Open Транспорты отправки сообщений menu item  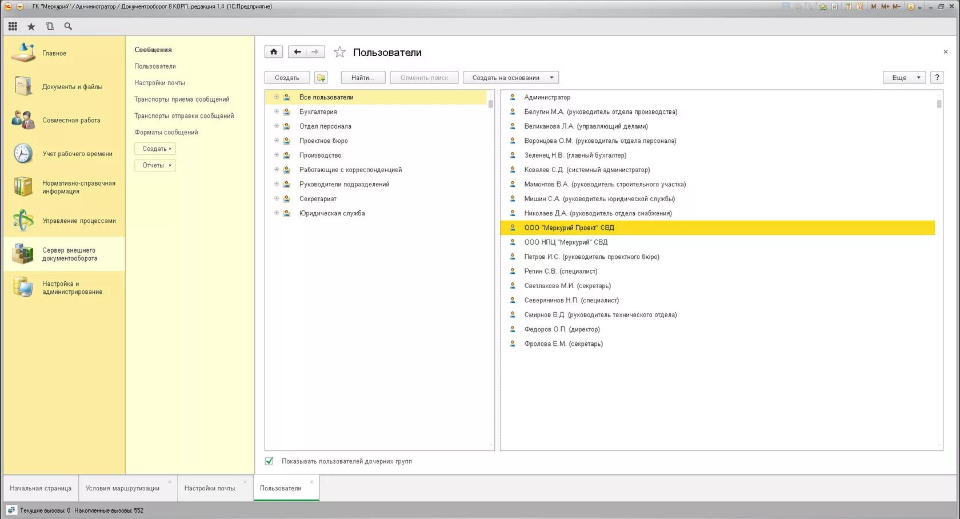pyautogui.click(x=184, y=116)
